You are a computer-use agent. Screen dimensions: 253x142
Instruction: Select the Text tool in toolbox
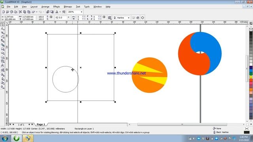coord(2,65)
